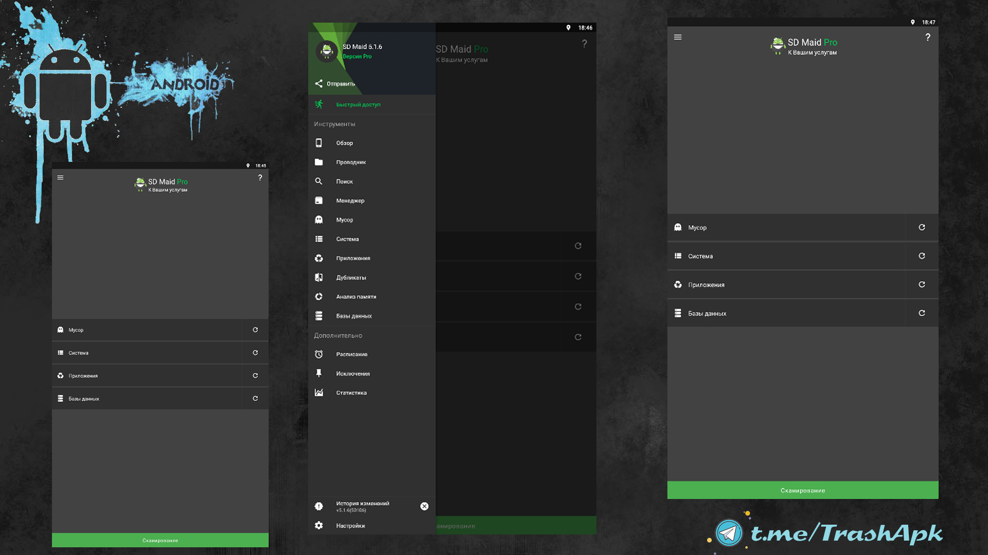Image resolution: width=988 pixels, height=555 pixels.
Task: Refresh Базы данных row in the 18:45 screenshot
Action: [x=255, y=398]
